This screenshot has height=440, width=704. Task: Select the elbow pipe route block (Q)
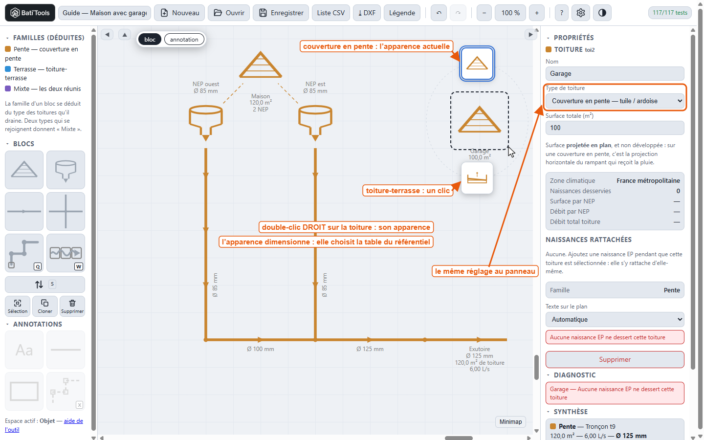point(24,253)
